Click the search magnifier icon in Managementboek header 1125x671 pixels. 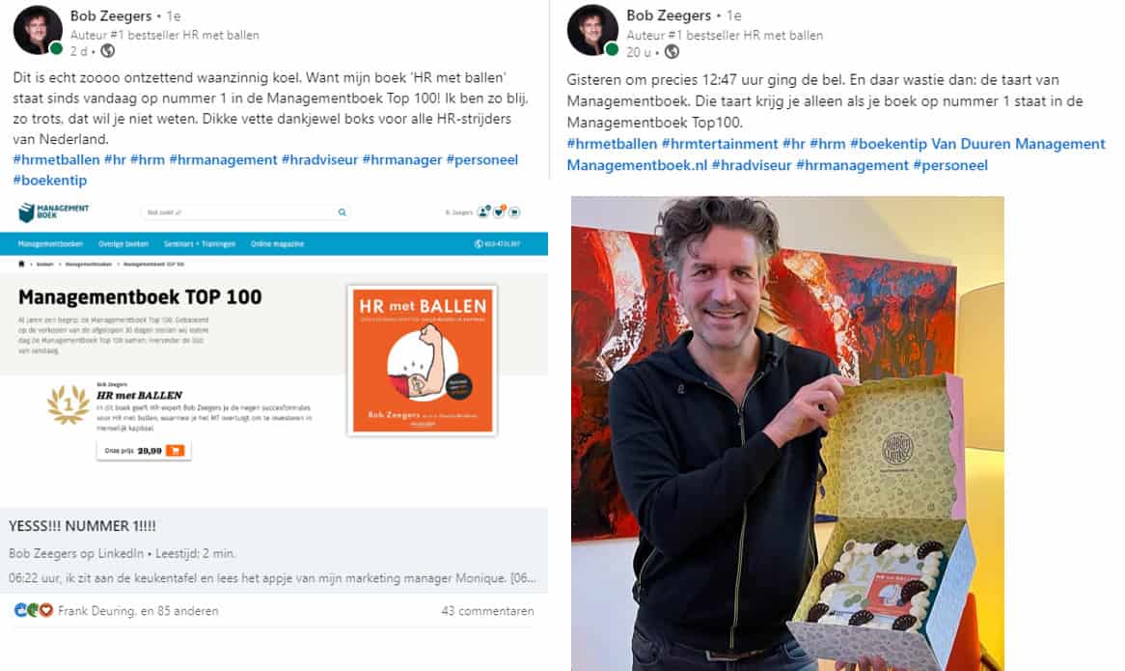coord(343,212)
